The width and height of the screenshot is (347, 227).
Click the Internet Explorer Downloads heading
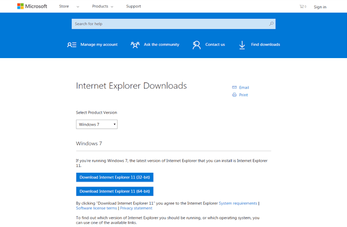[131, 86]
